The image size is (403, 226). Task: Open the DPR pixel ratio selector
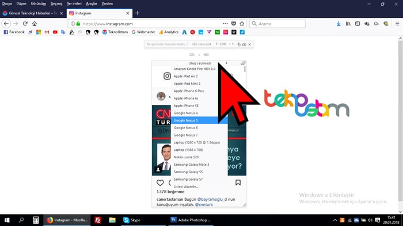pos(227,44)
